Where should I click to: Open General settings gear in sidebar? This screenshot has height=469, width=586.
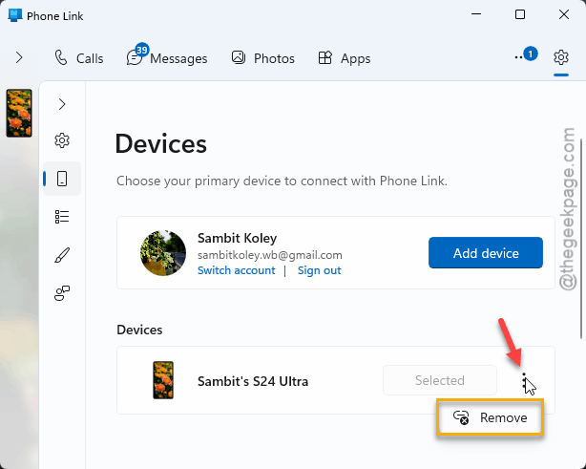coord(62,140)
